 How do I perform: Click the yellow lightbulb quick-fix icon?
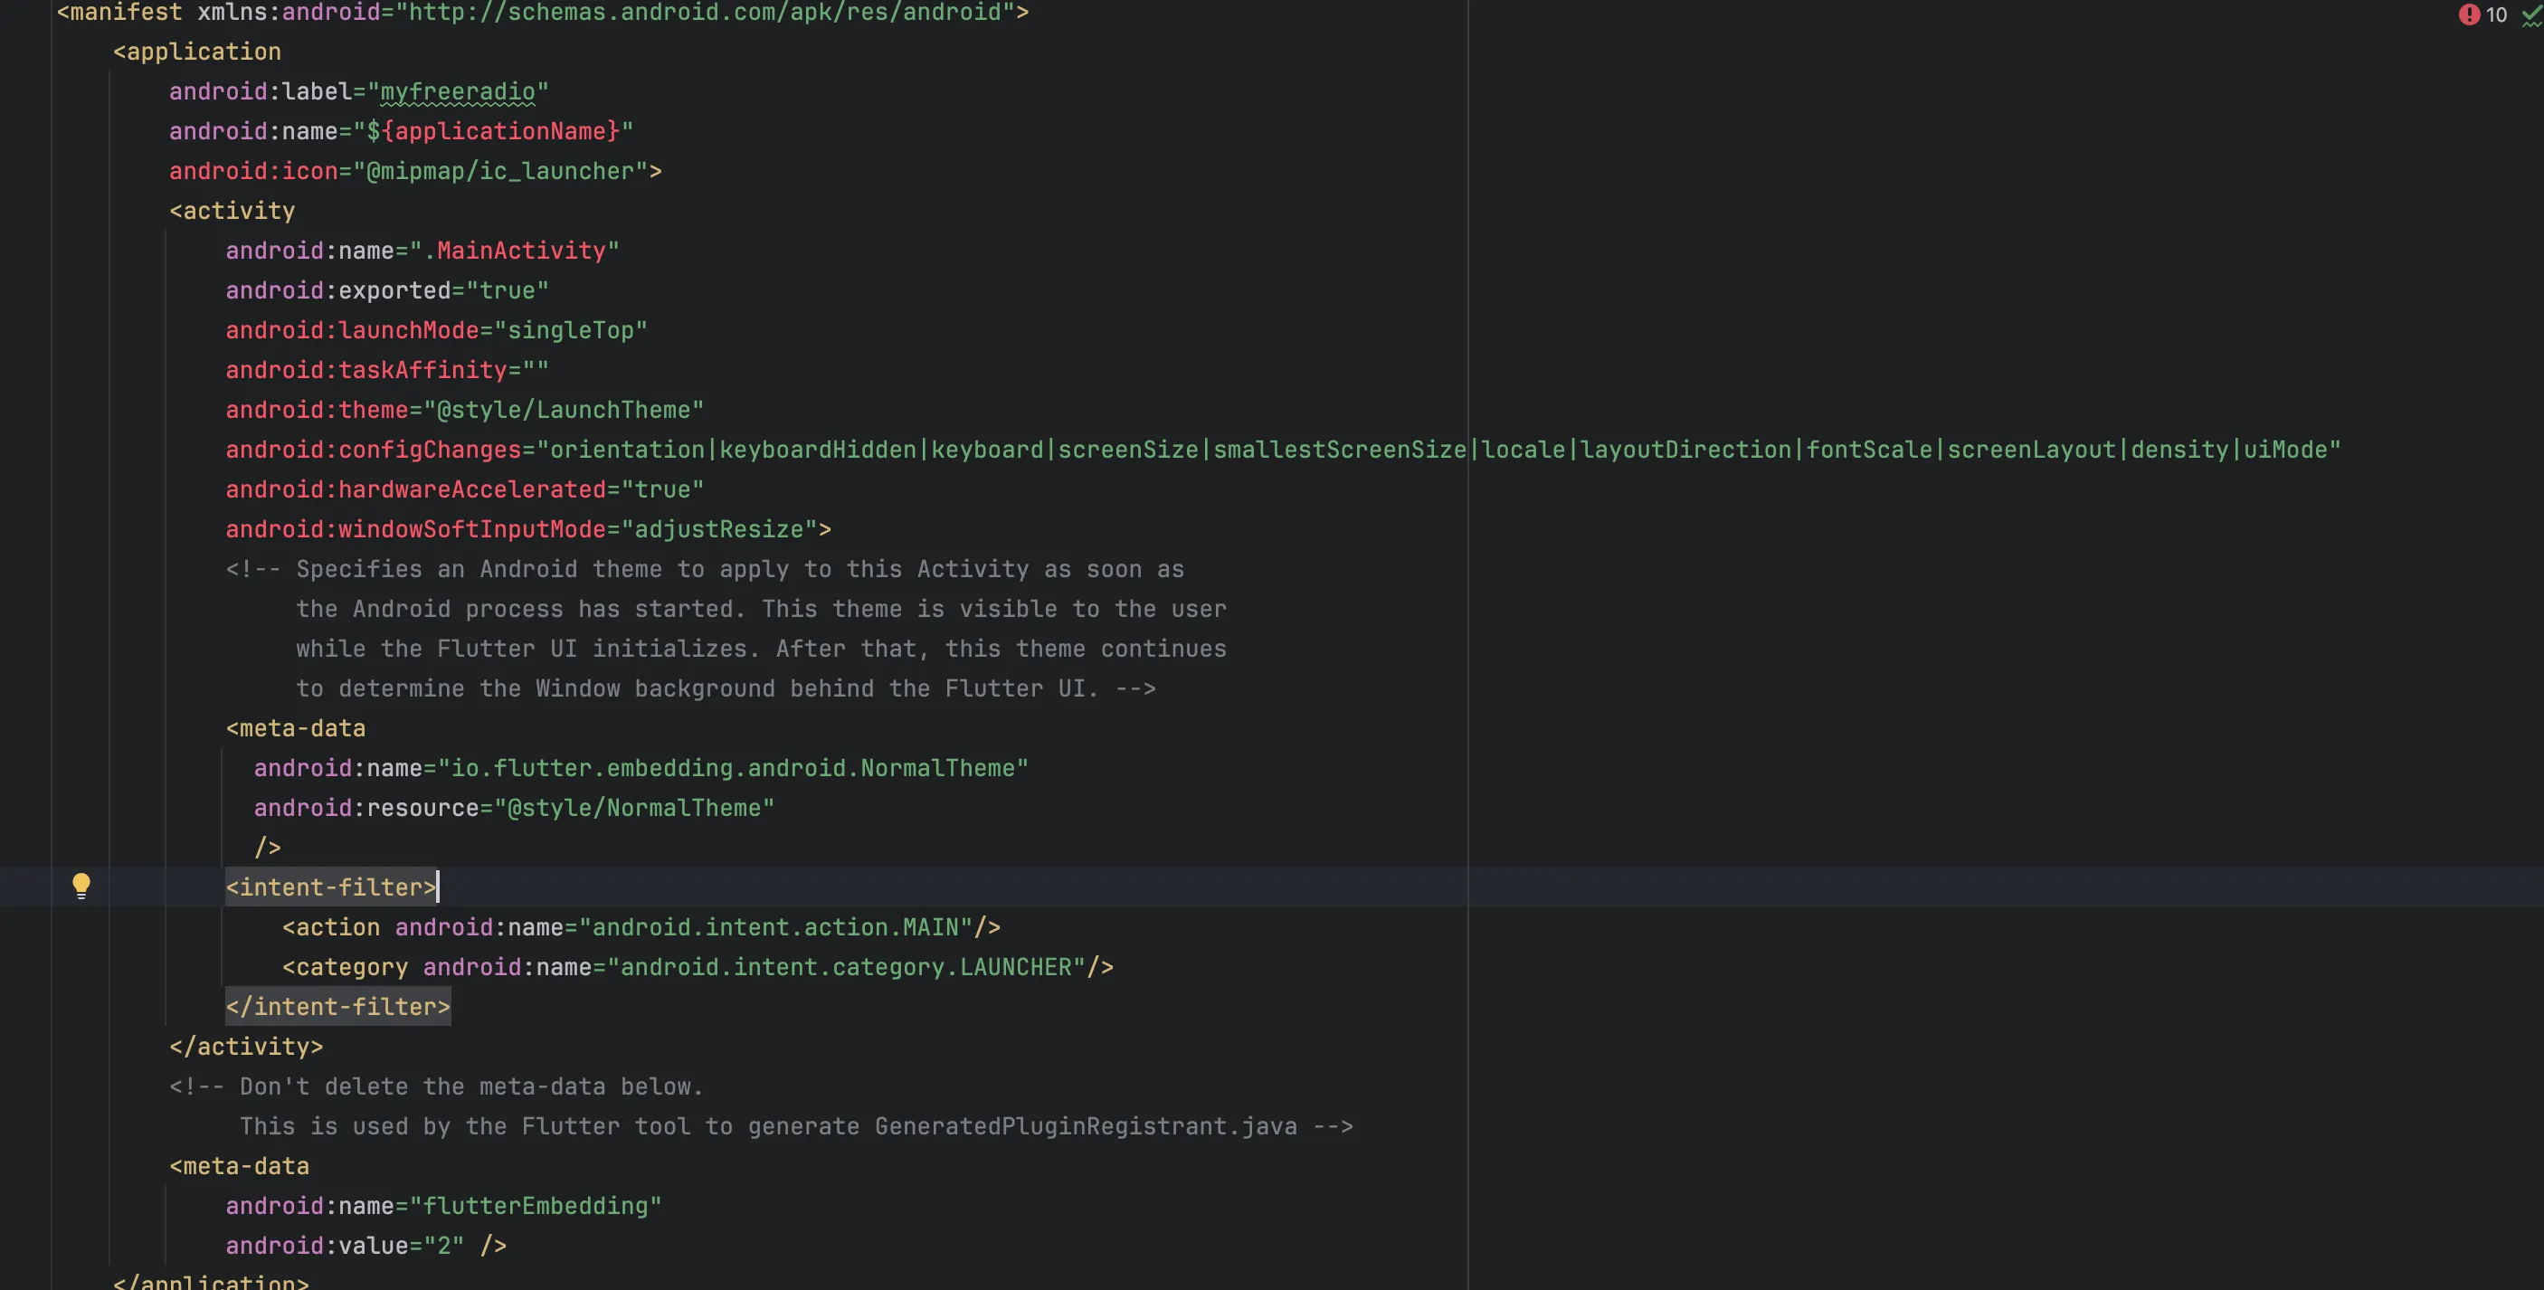click(81, 886)
